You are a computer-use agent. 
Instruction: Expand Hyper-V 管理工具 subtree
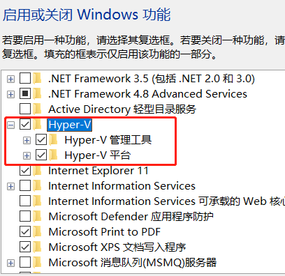click(x=27, y=141)
